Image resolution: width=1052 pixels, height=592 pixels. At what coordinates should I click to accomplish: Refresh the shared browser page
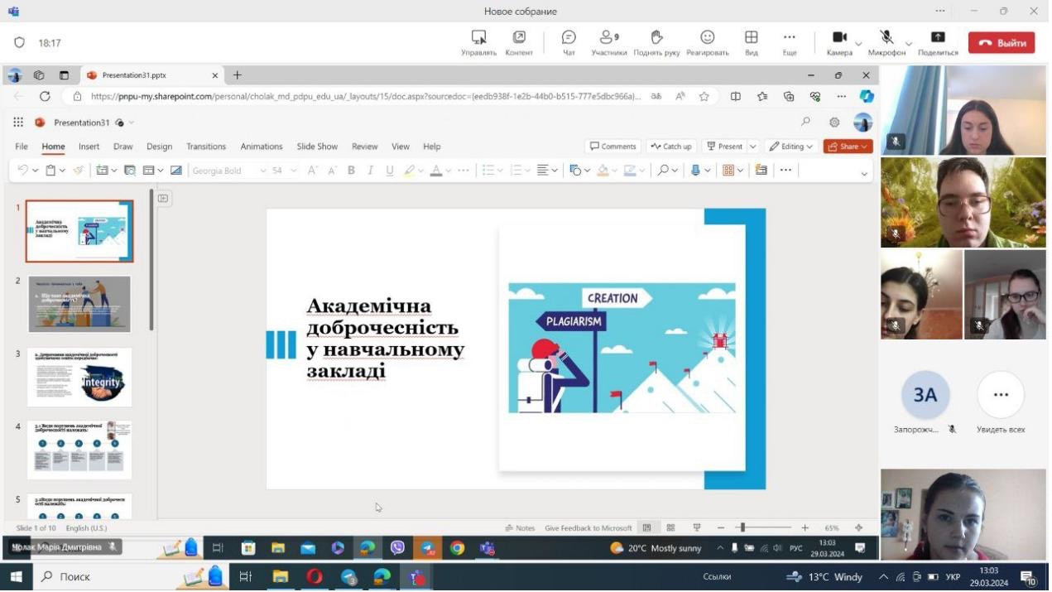[45, 96]
